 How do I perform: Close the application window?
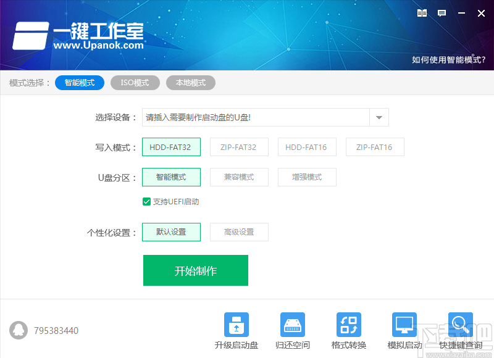[481, 13]
